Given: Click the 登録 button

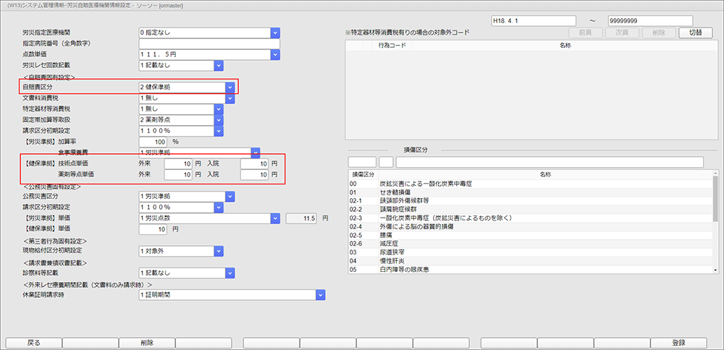Looking at the screenshot, I should (x=678, y=343).
